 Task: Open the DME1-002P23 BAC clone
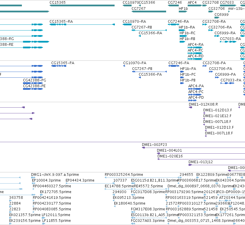click(x=193, y=148)
